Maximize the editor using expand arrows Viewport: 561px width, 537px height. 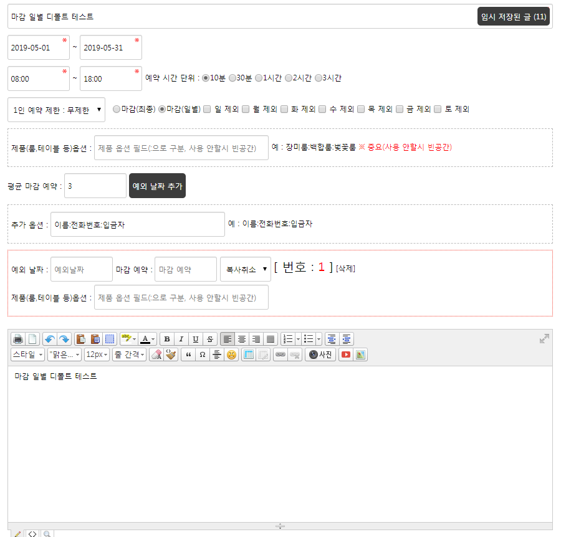click(544, 339)
